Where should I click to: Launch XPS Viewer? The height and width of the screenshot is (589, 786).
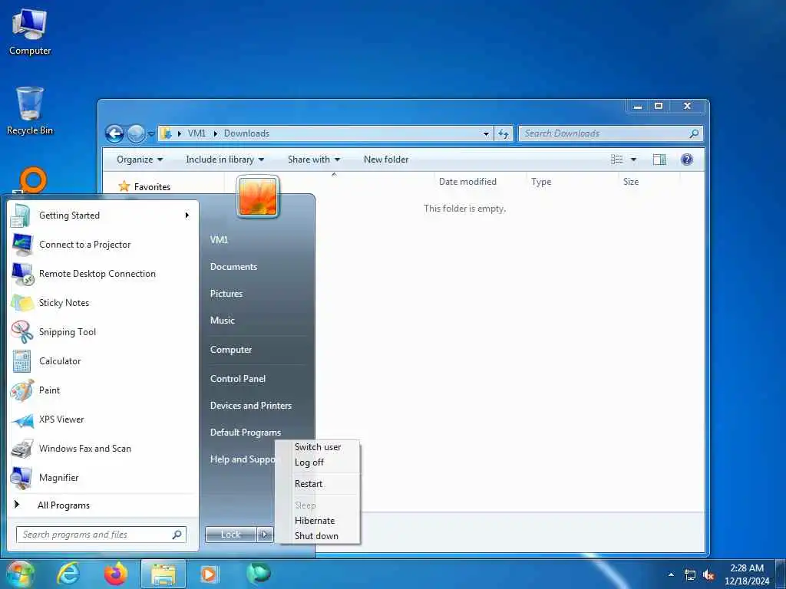pyautogui.click(x=102, y=420)
